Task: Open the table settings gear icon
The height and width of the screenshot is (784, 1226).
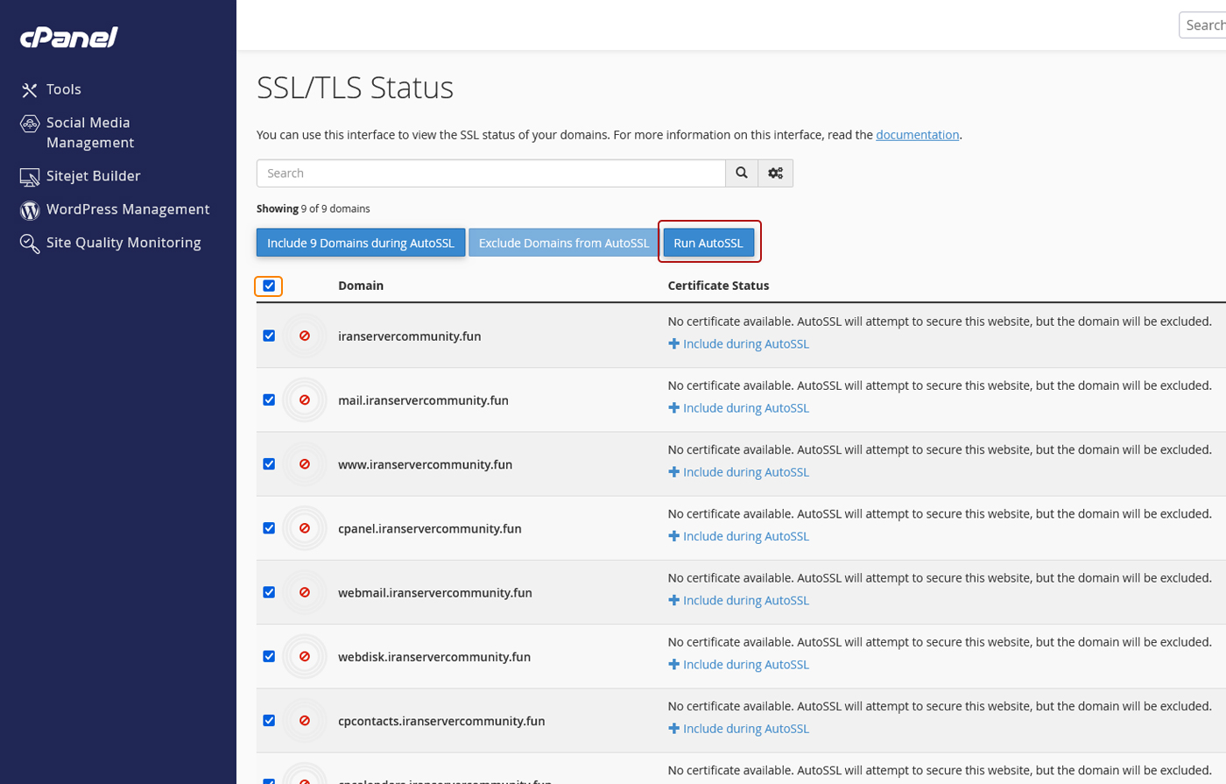Action: click(x=774, y=173)
